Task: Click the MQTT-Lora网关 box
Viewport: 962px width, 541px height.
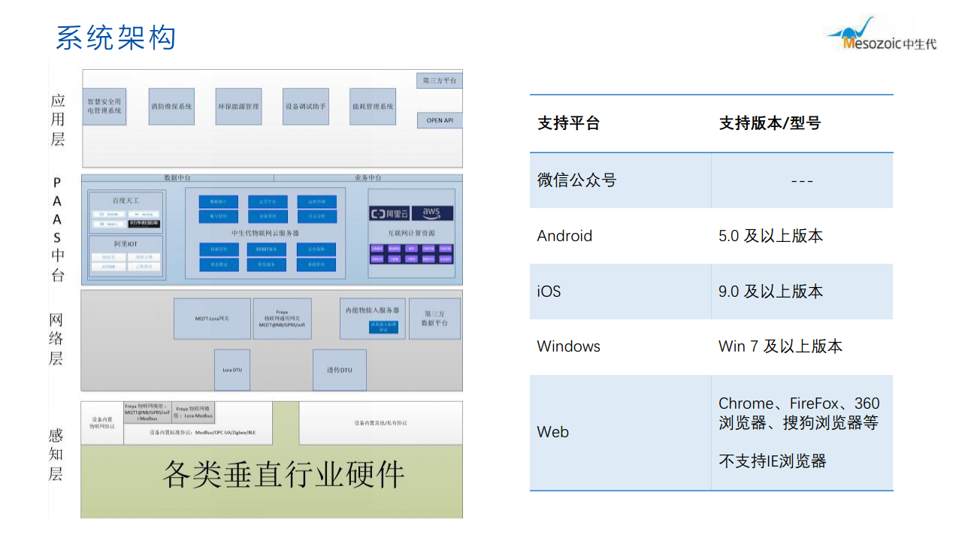Action: (212, 319)
